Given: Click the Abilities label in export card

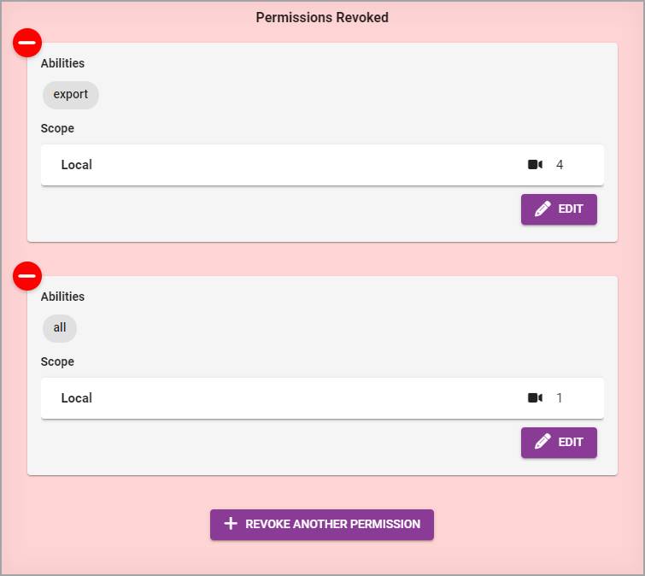Looking at the screenshot, I should 62,63.
